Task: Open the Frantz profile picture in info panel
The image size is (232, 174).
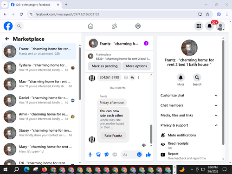Action: coord(189,48)
